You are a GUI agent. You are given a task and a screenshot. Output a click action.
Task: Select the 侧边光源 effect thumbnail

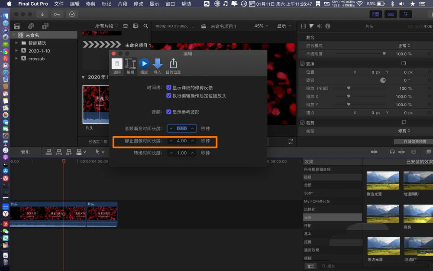383,180
